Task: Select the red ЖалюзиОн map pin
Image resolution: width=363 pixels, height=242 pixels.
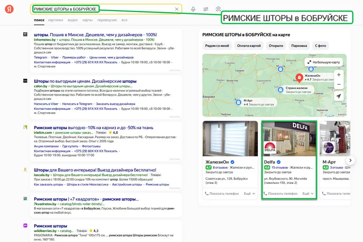Action: pyautogui.click(x=299, y=77)
